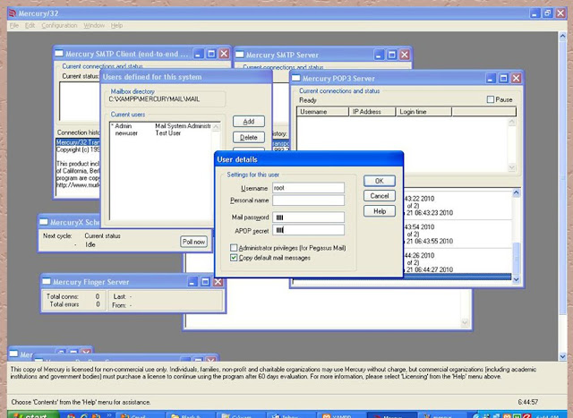Click the 6:44:57 time in status bar

(x=527, y=402)
